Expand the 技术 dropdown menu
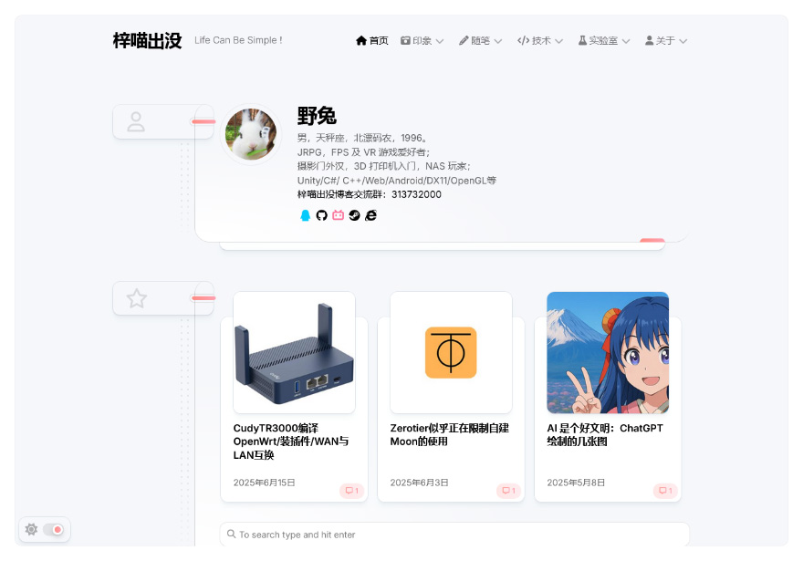The image size is (803, 561). (540, 41)
